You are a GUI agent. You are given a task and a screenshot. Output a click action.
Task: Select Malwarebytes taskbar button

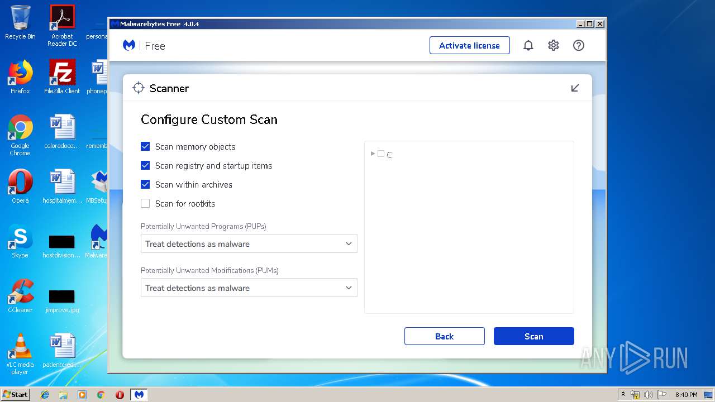139,395
